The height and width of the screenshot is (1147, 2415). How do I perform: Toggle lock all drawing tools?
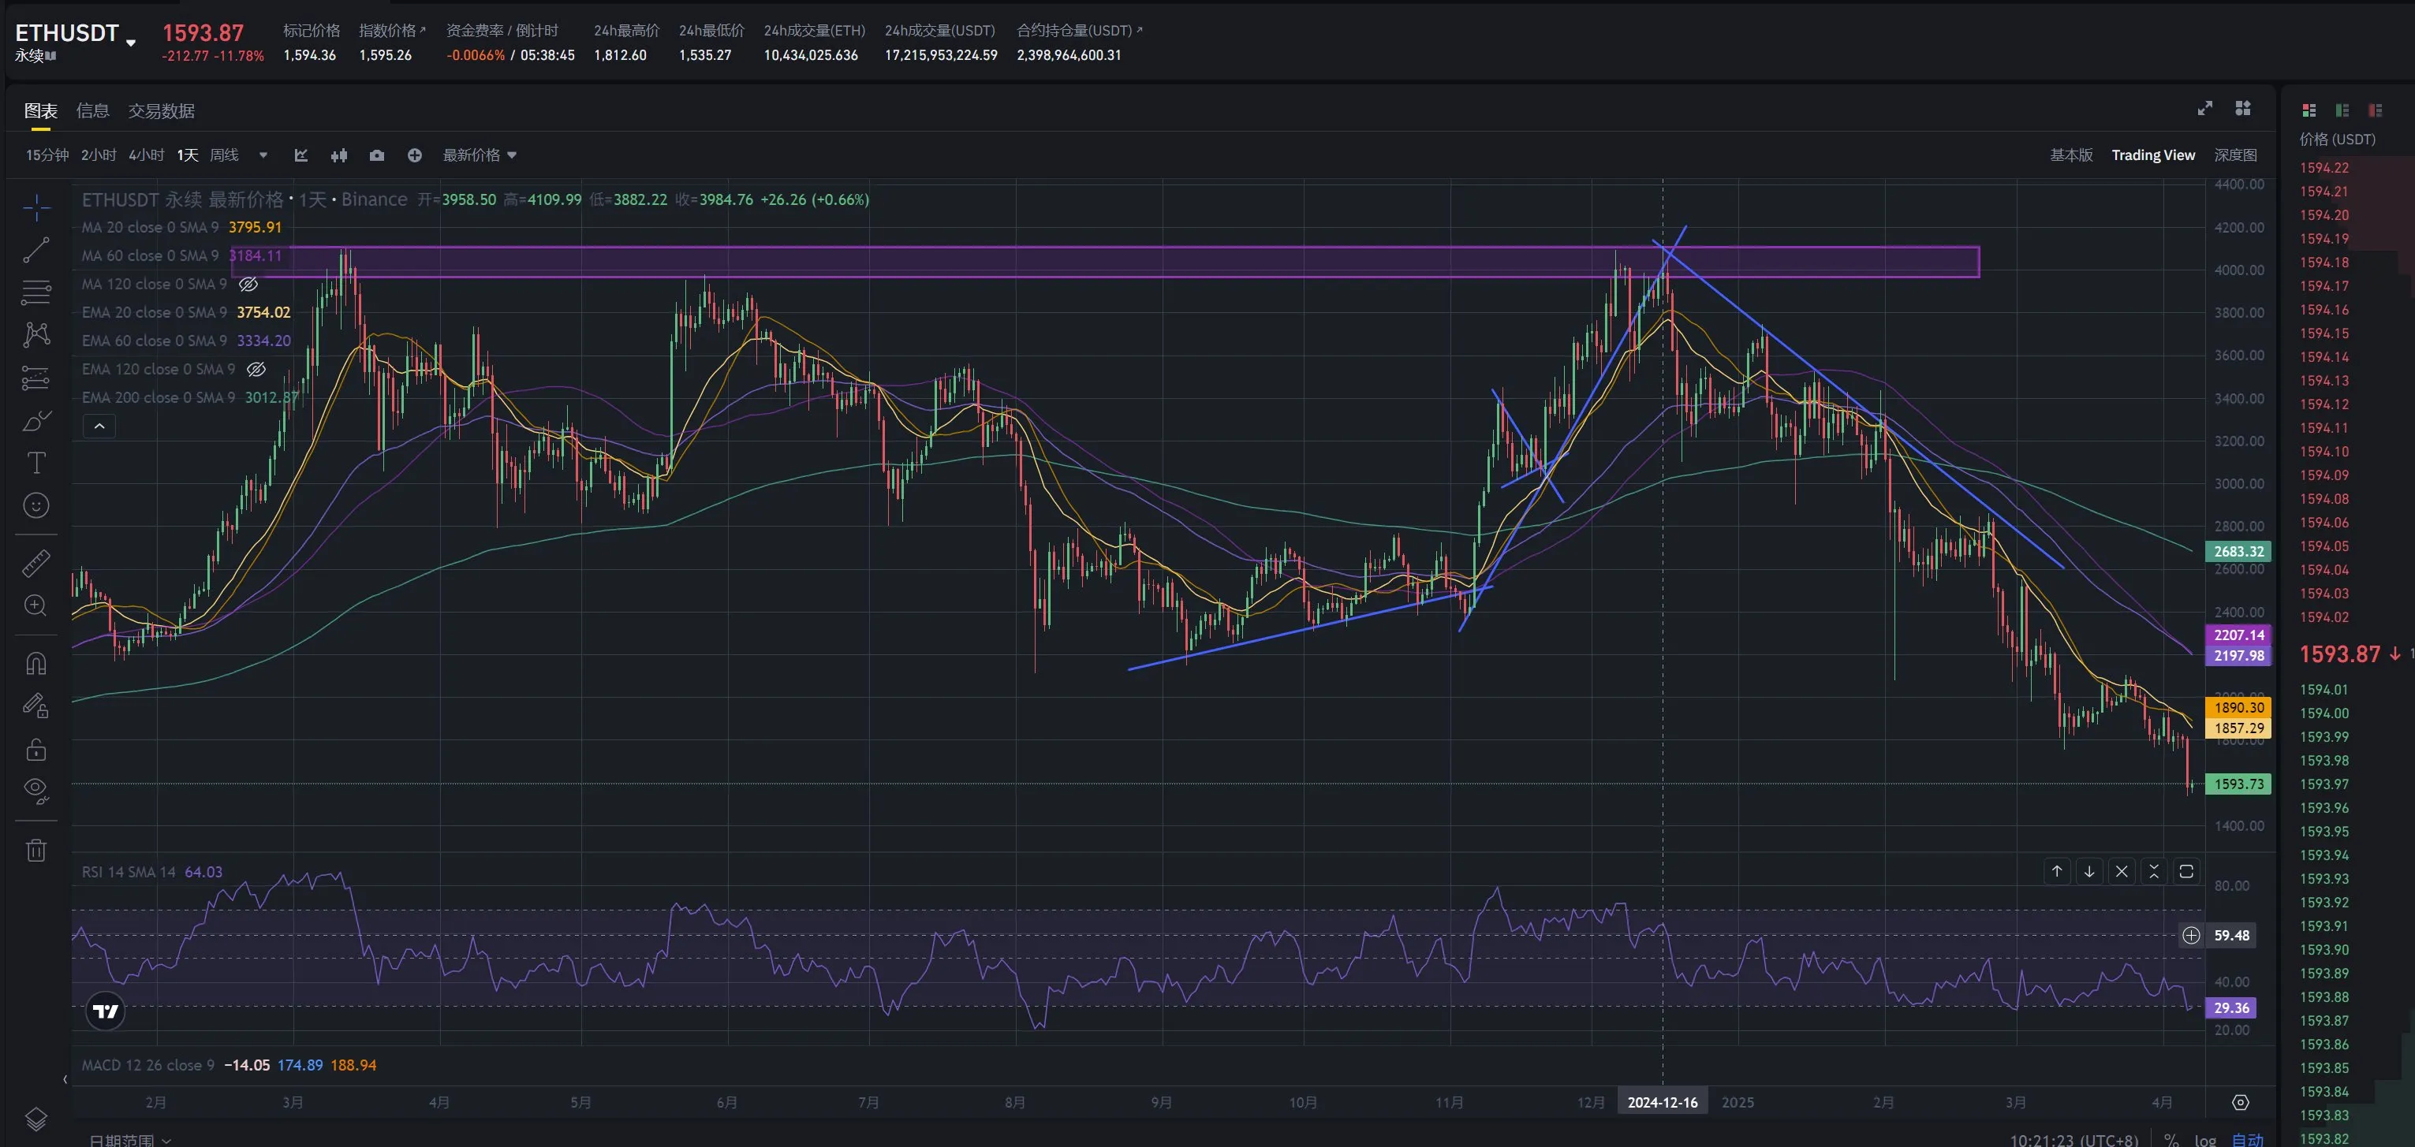[x=35, y=749]
